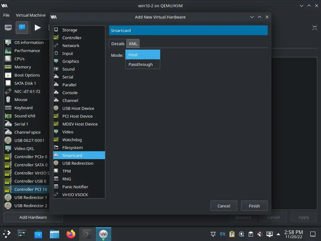This screenshot has width=321, height=241.
Task: Open the Virtual Machine menu
Action: [31, 15]
